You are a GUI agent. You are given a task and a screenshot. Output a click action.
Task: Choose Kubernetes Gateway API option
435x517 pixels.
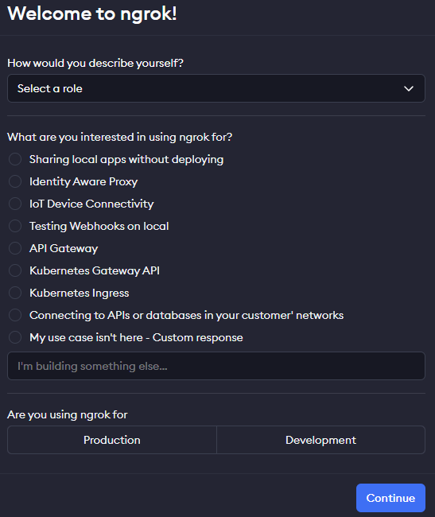[15, 270]
